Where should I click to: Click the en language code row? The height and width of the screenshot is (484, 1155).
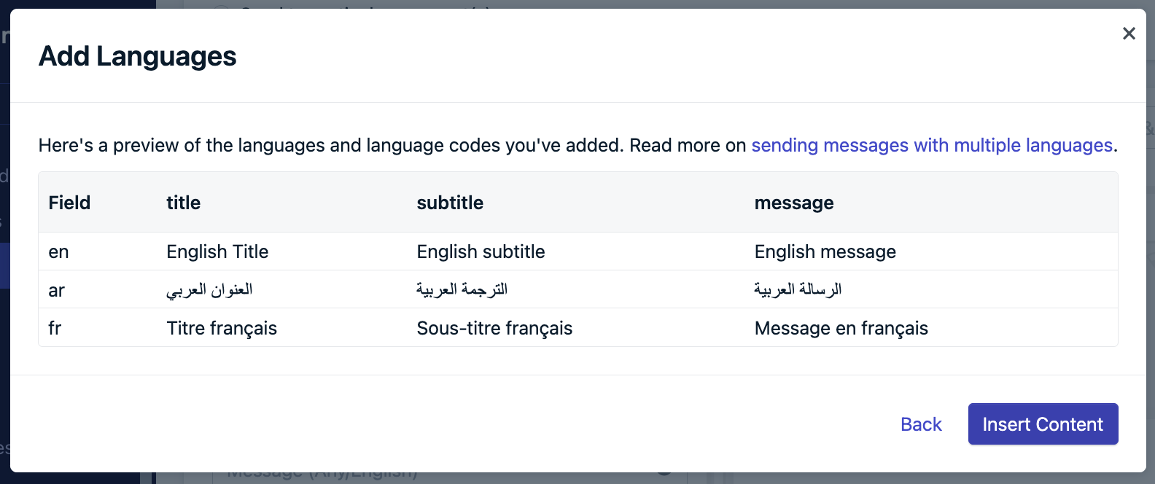click(577, 251)
